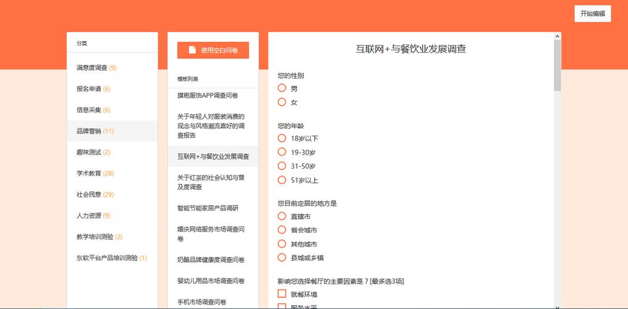Select radio option 男
The image size is (628, 309).
(x=282, y=88)
